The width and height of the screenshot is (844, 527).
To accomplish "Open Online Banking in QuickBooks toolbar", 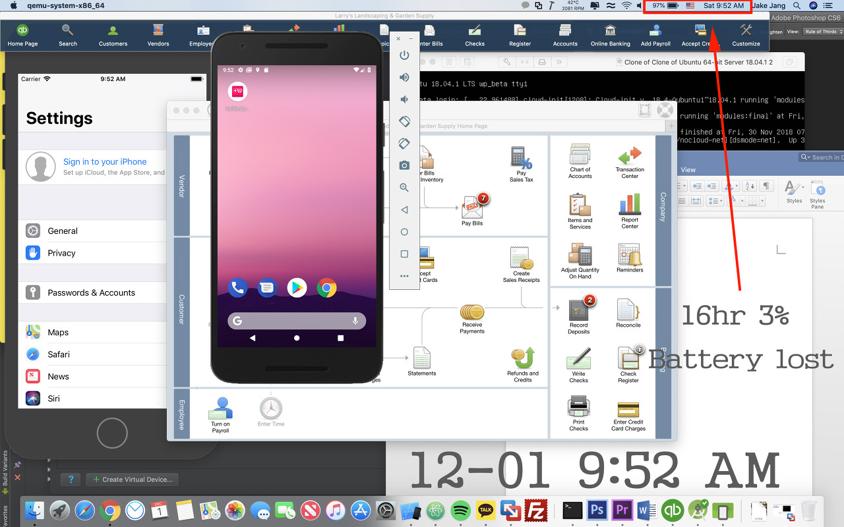I will point(610,35).
